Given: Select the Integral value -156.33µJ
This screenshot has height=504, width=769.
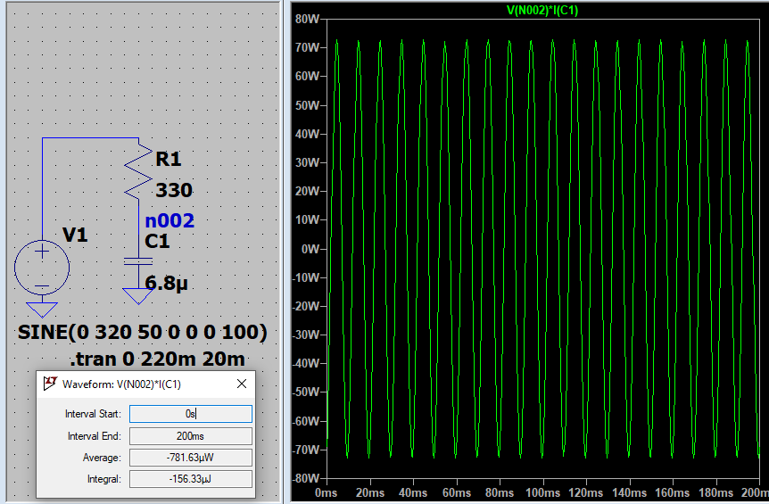Looking at the screenshot, I should click(x=191, y=479).
